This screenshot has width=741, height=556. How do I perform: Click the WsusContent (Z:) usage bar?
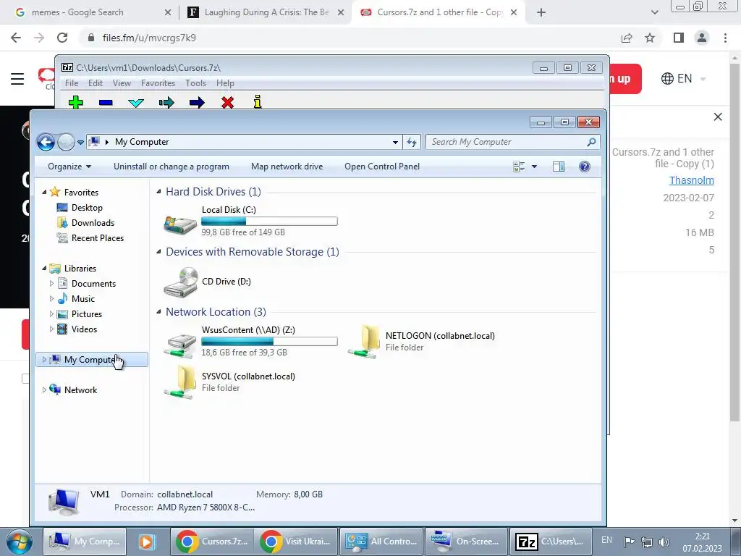tap(269, 342)
